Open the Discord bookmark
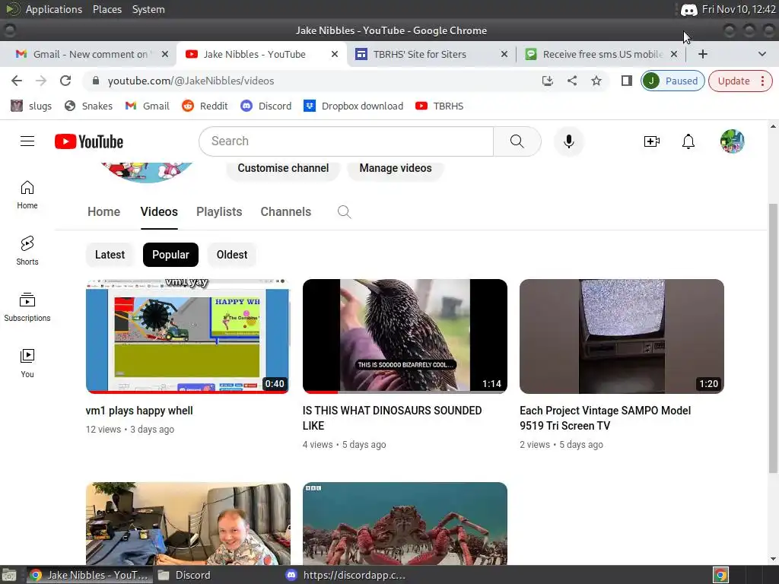779x584 pixels. 265,106
